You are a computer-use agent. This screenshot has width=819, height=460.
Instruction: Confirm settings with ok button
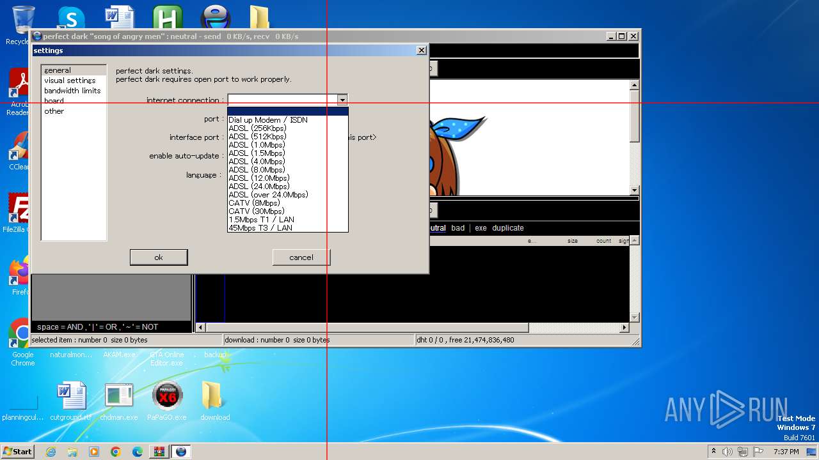point(159,257)
